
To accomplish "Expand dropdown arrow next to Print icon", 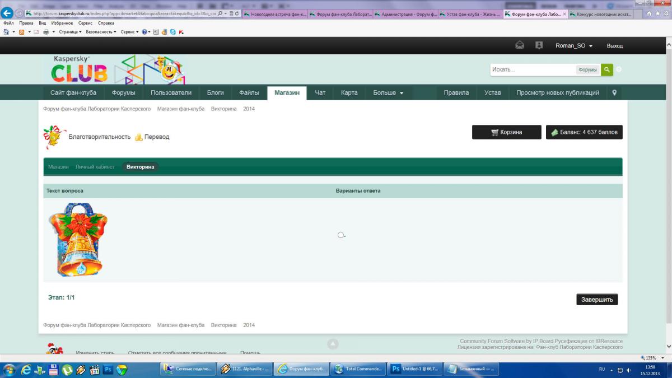I will 54,32.
